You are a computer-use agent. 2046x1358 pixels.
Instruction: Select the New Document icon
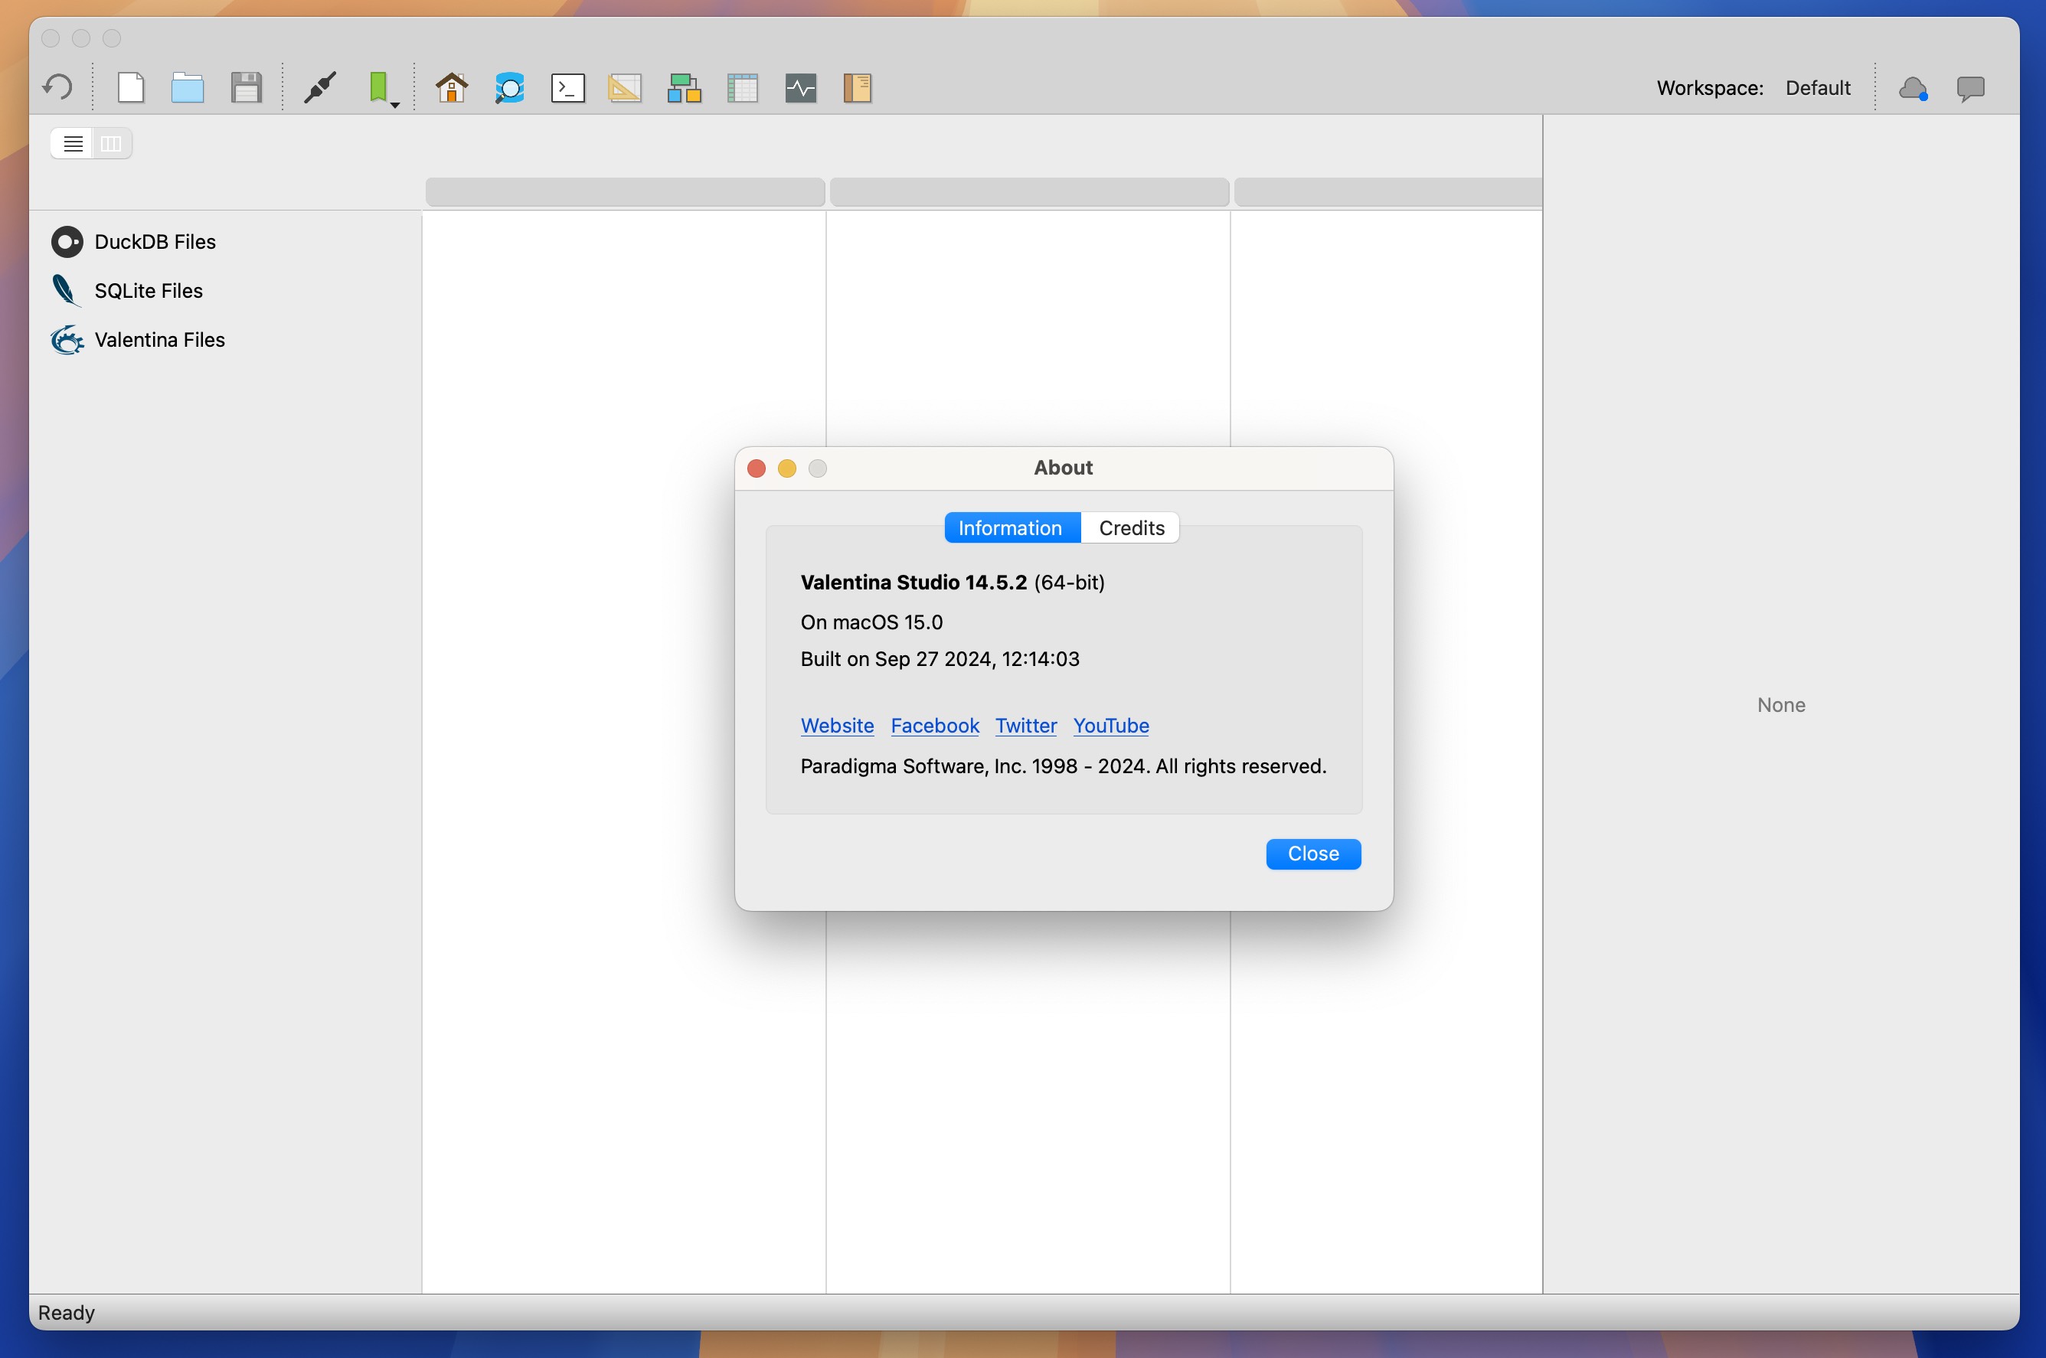(x=130, y=85)
